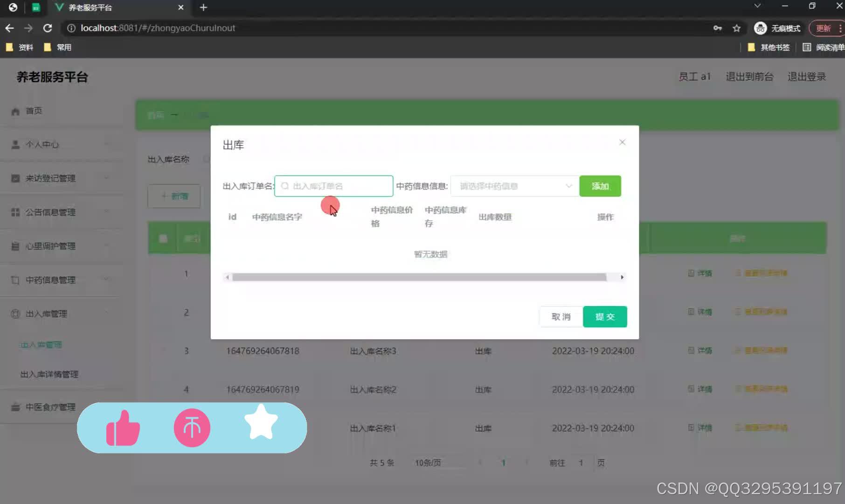Image resolution: width=845 pixels, height=504 pixels.
Task: Expand 心里调护管理 sidebar menu
Action: coord(61,246)
